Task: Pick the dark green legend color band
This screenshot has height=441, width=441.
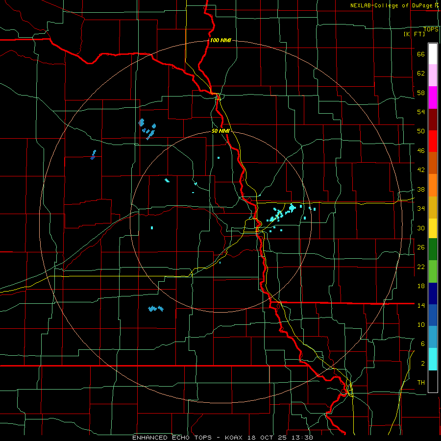Action: point(433,249)
